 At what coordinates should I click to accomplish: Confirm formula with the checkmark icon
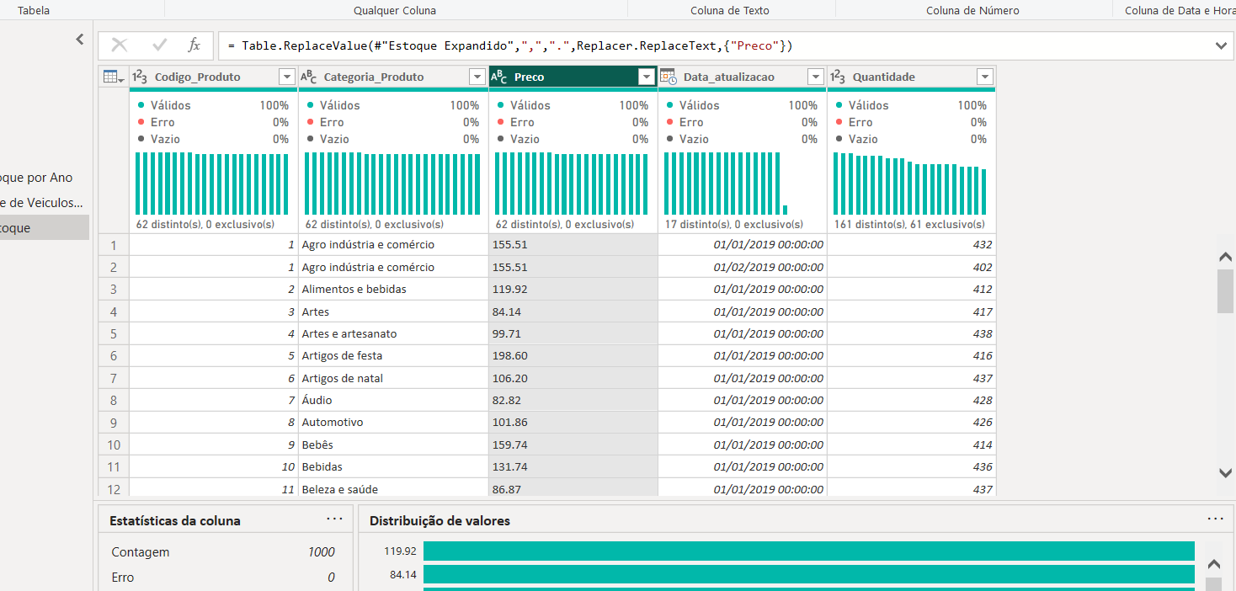click(159, 45)
